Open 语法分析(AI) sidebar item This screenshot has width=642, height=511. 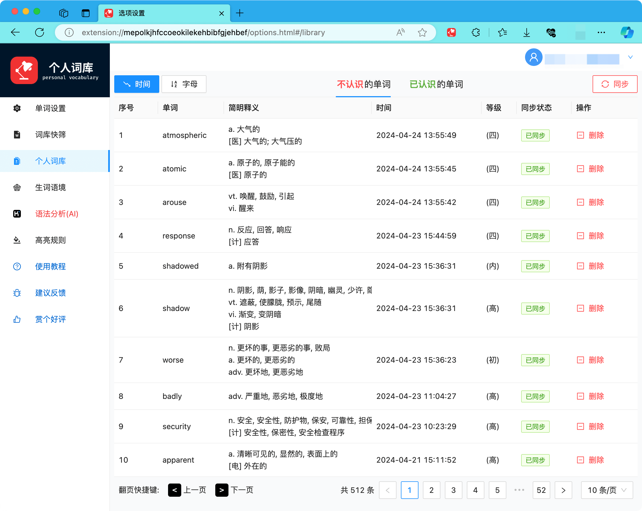click(57, 214)
